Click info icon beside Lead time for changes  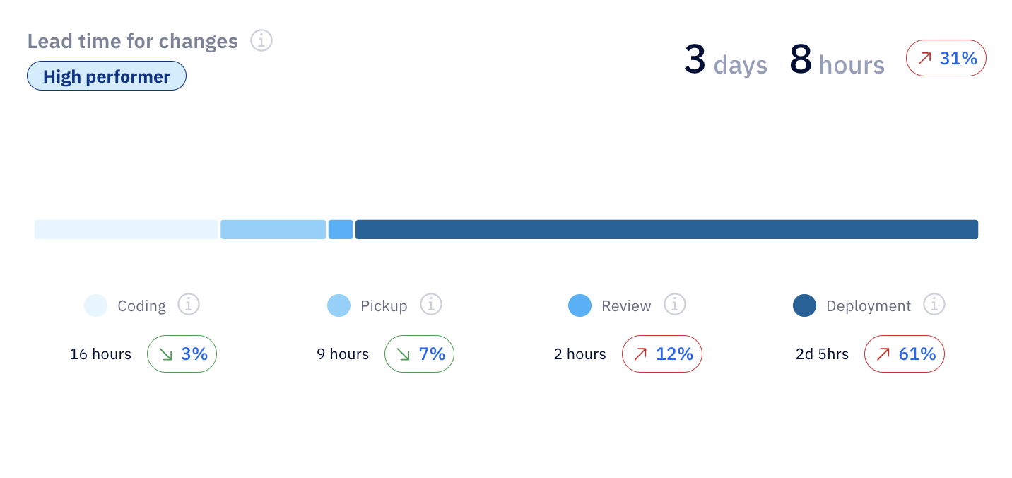click(261, 40)
